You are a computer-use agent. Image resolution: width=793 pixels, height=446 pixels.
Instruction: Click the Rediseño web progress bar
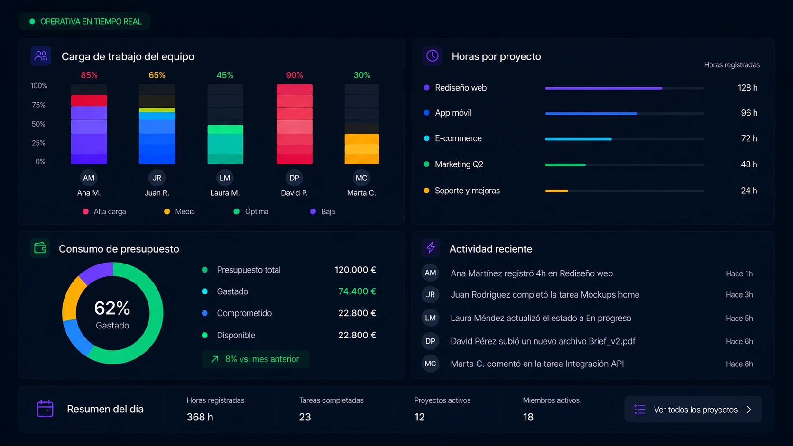pyautogui.click(x=624, y=88)
